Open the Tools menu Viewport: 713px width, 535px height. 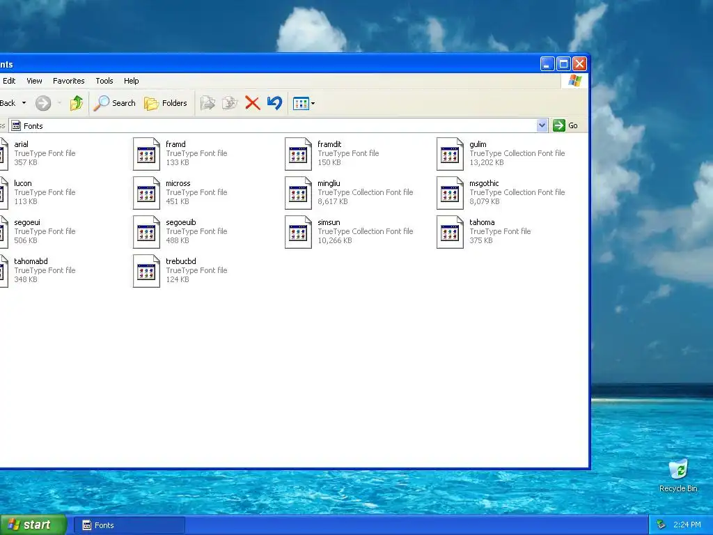click(104, 81)
